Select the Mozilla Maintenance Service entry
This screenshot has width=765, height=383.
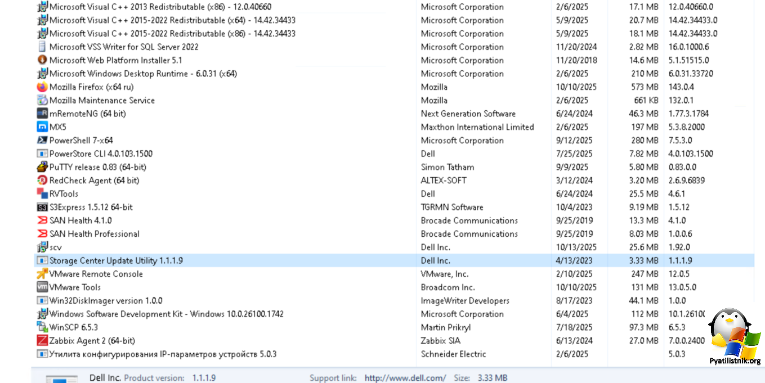click(102, 101)
